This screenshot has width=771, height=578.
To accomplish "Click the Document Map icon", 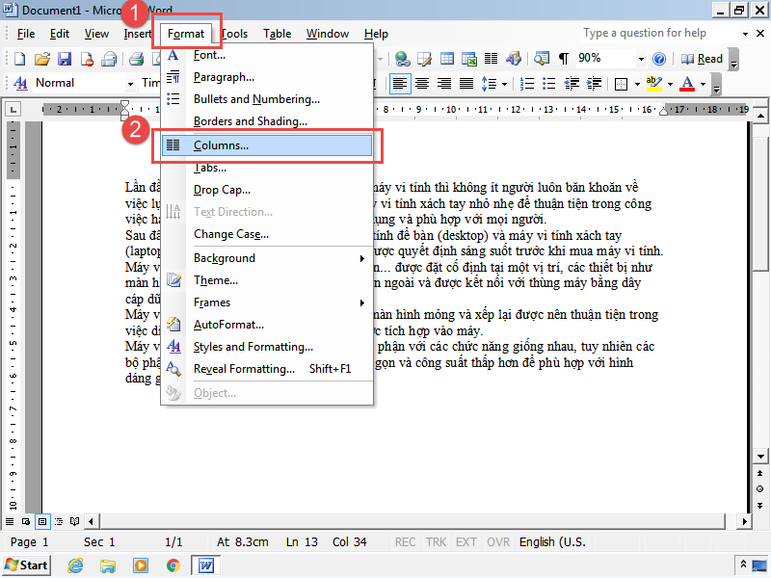I will point(542,59).
